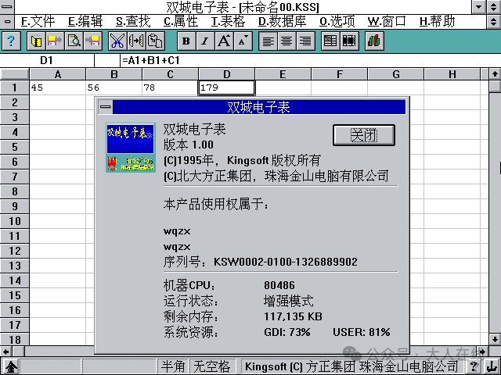Screen dimensions: 501x375
Task: Click the select-all corner of the grid
Action: pyautogui.click(x=15, y=74)
